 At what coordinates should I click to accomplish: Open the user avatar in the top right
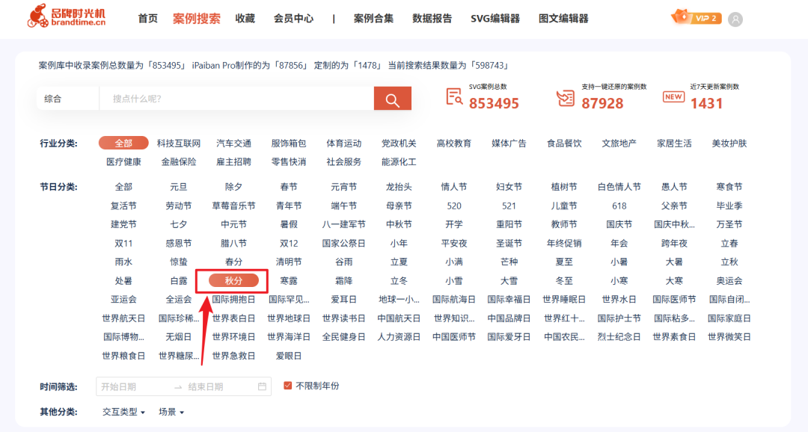[735, 18]
